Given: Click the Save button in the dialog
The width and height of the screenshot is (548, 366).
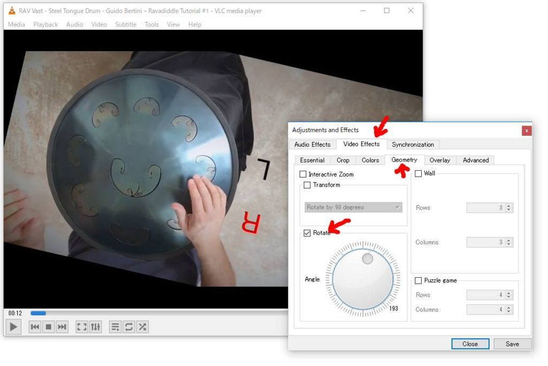Looking at the screenshot, I should [512, 344].
